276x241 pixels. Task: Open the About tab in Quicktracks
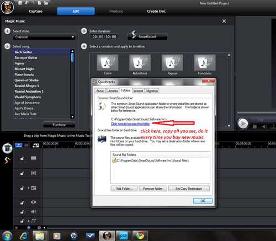[100, 91]
